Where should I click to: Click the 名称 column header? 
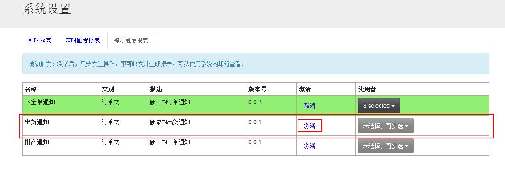[31, 89]
